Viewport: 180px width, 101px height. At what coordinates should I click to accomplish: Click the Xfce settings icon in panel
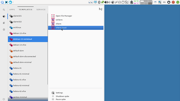click(x=6, y=2)
